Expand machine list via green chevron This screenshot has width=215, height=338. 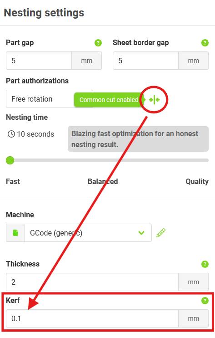[141, 233]
